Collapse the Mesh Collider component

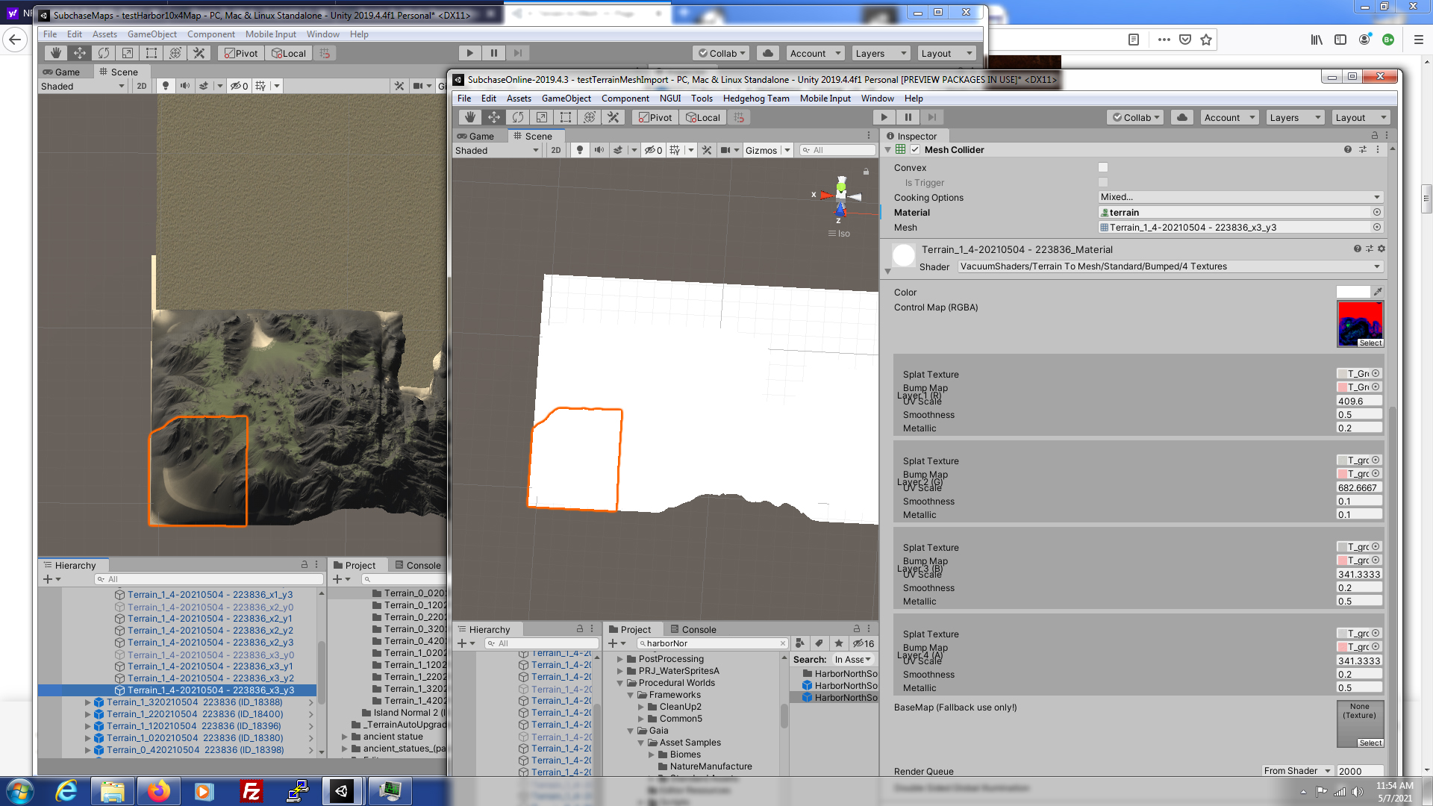pos(887,149)
